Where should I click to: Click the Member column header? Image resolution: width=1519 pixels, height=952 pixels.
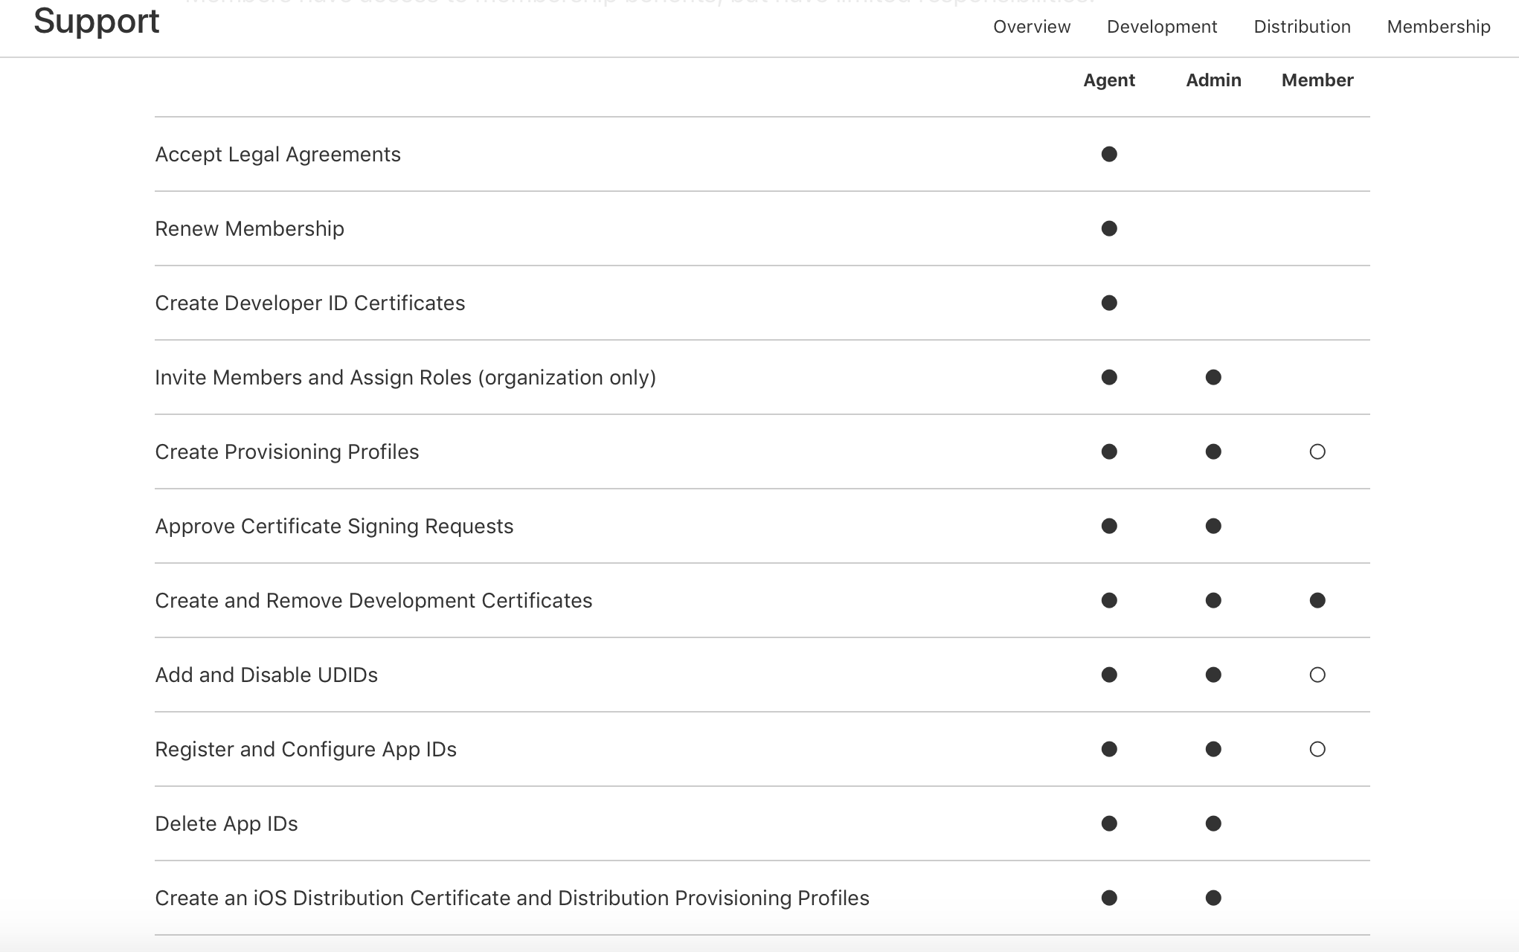(x=1317, y=80)
